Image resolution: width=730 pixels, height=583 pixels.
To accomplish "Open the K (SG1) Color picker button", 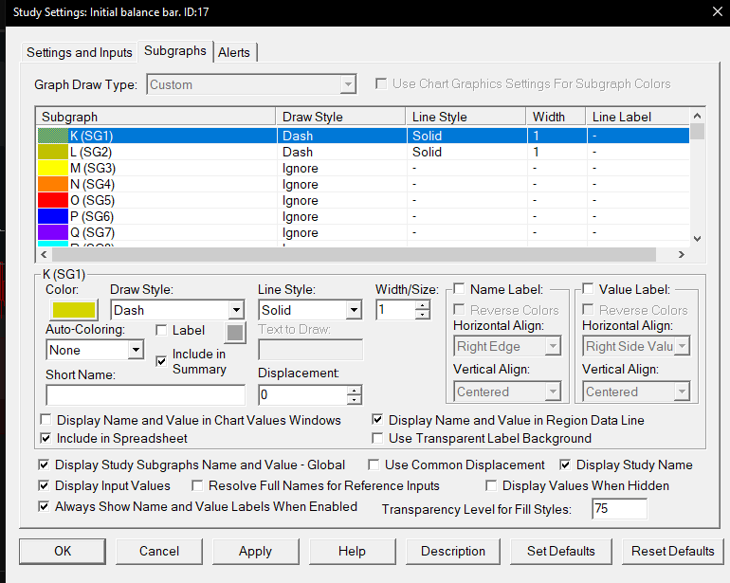I will (72, 310).
